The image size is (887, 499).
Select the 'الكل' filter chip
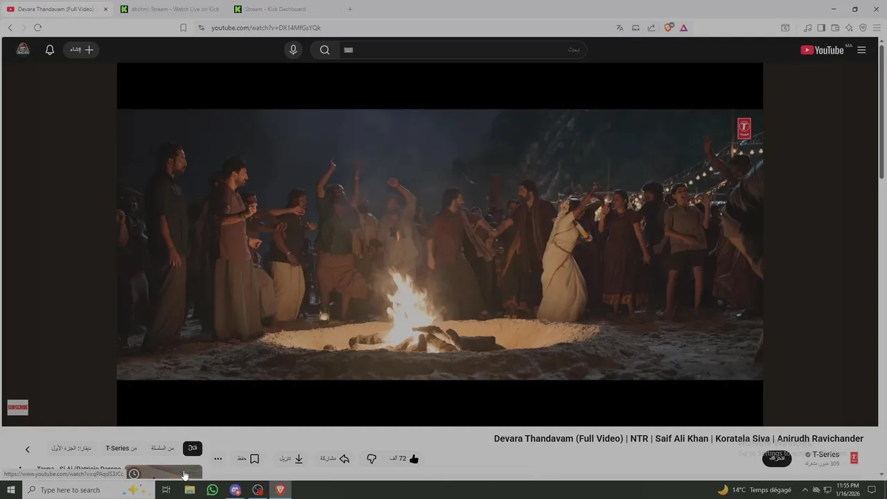pyautogui.click(x=193, y=448)
